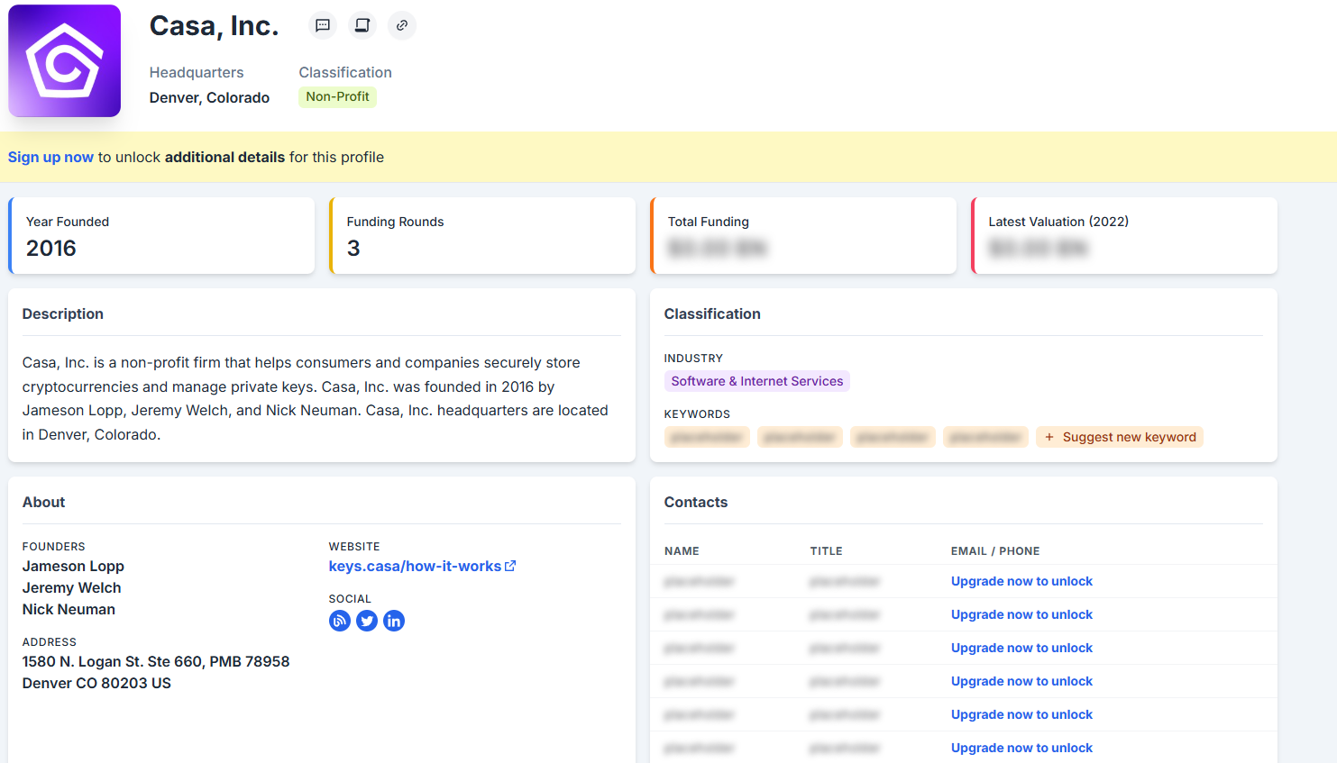The width and height of the screenshot is (1337, 763).
Task: Click third Upgrade now to unlock link
Action: [1021, 648]
